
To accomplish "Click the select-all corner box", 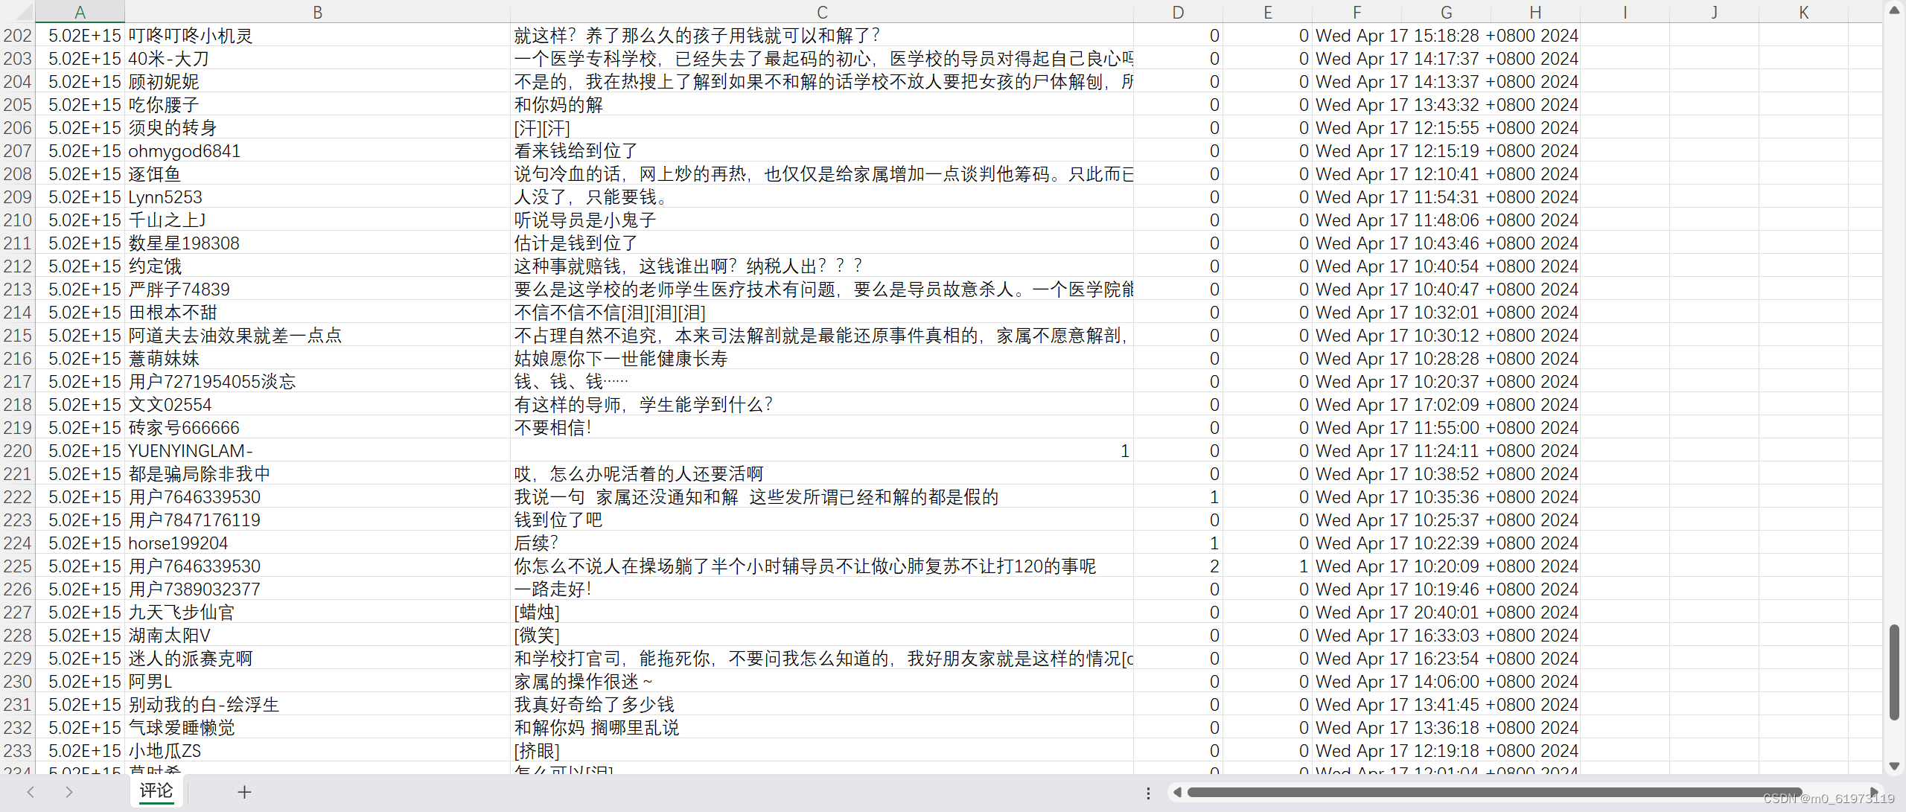I will [17, 12].
